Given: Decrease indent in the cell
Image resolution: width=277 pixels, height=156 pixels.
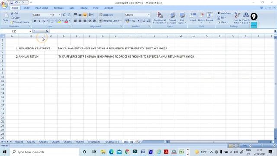Looking at the screenshot, I should pos(90,21).
